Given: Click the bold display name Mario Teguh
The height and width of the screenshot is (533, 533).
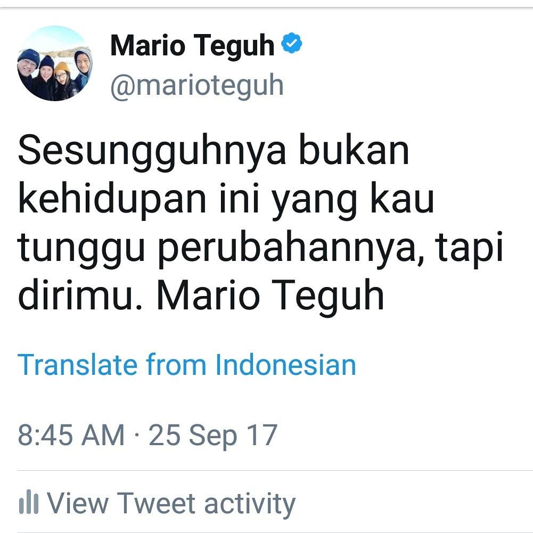Looking at the screenshot, I should 192,45.
